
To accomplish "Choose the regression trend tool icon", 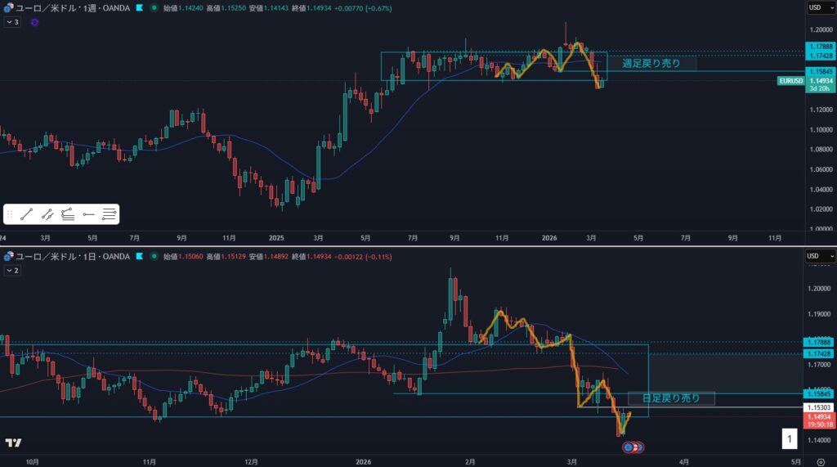I will pyautogui.click(x=68, y=214).
